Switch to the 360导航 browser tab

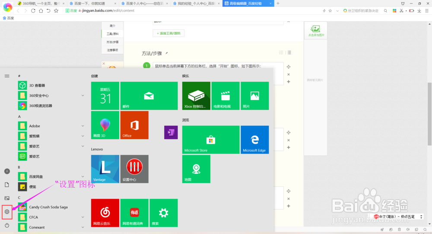click(41, 3)
